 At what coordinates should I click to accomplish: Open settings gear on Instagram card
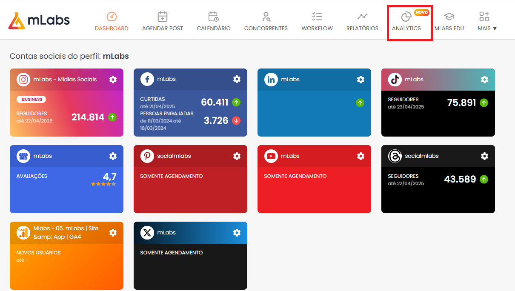pos(113,80)
